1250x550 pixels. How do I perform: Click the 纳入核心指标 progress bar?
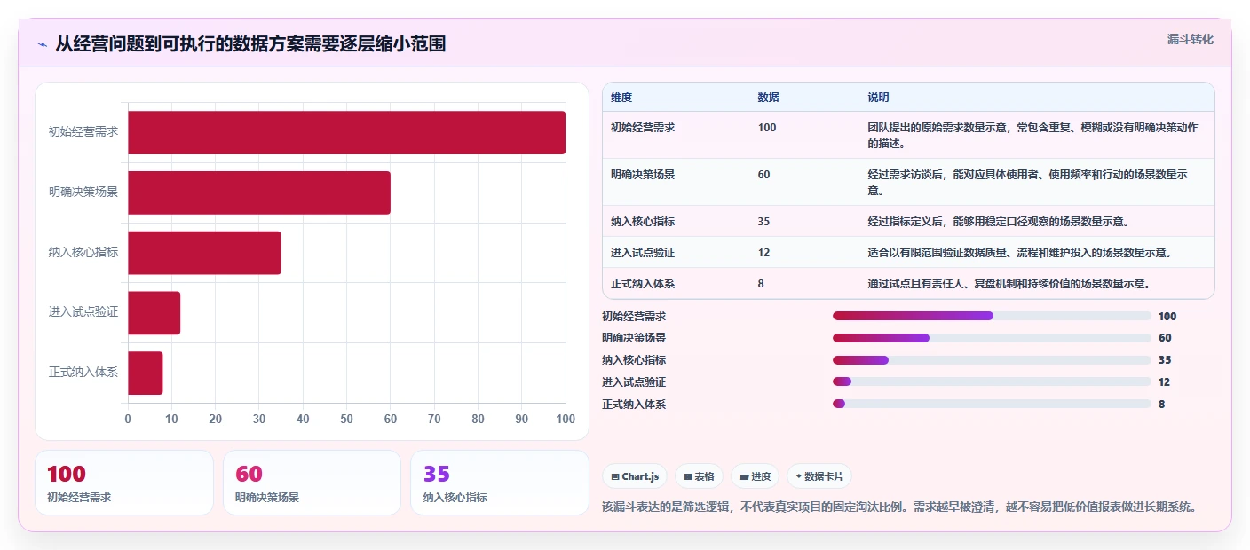[x=992, y=360]
